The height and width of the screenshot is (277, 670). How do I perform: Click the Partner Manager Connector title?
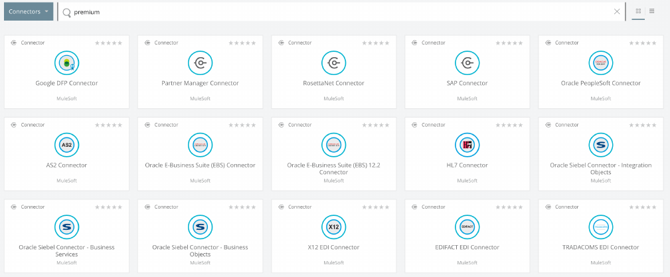[x=200, y=83]
